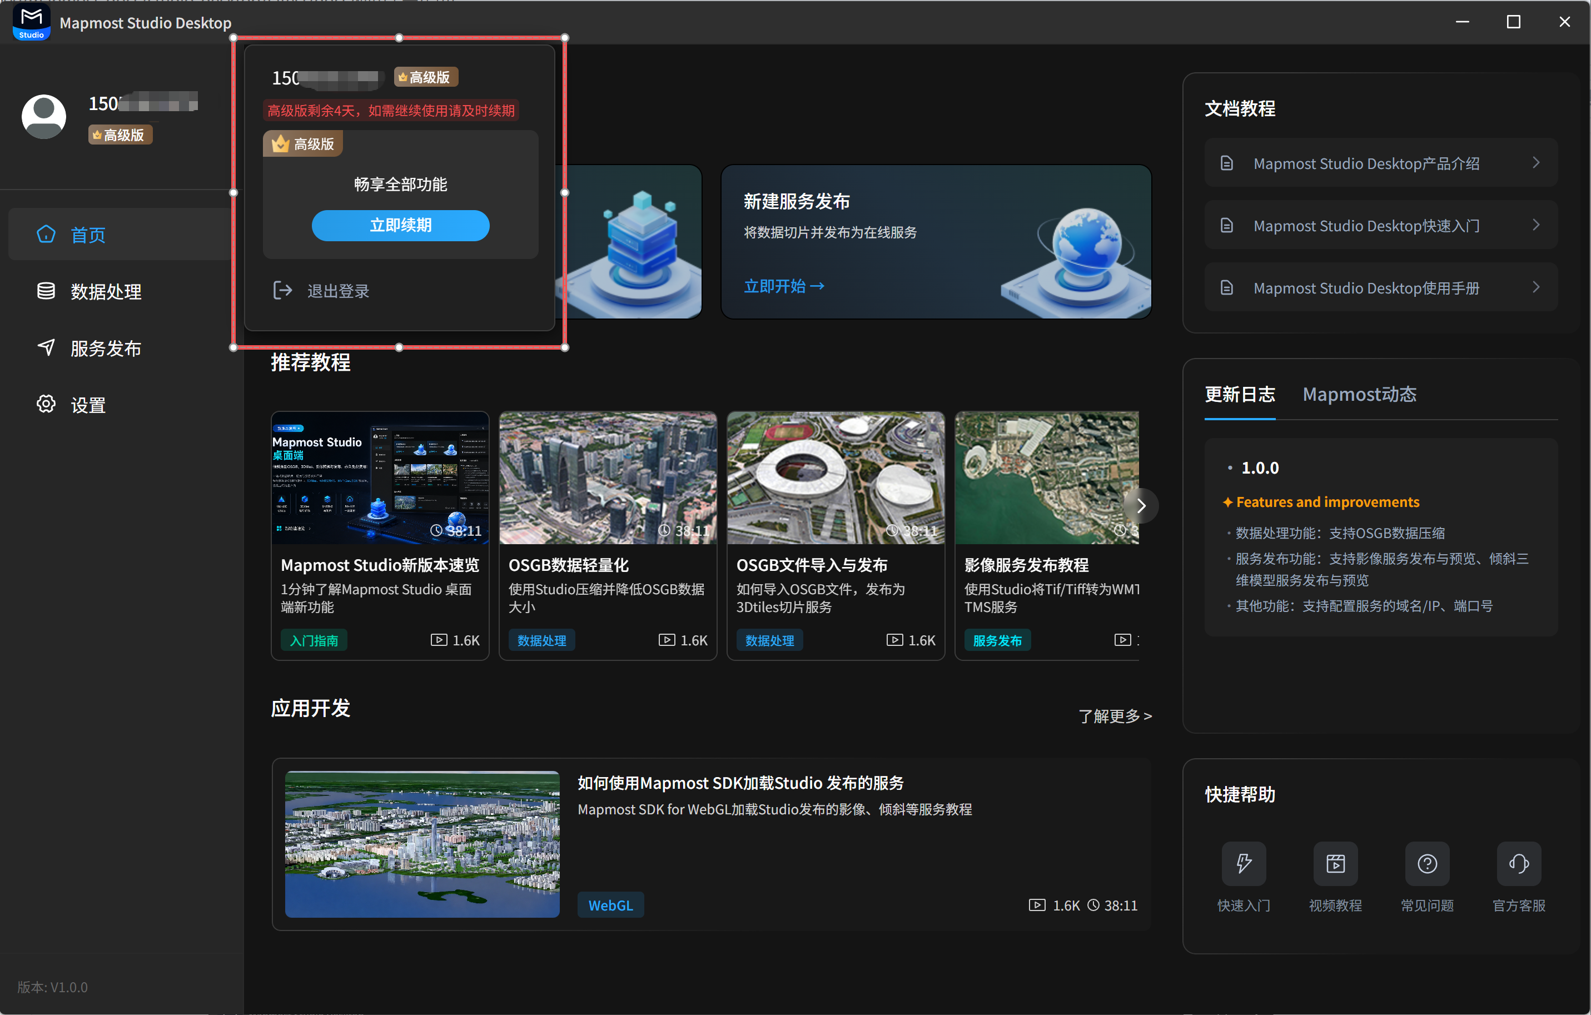Click document icon beside 产品介绍

tap(1227, 163)
